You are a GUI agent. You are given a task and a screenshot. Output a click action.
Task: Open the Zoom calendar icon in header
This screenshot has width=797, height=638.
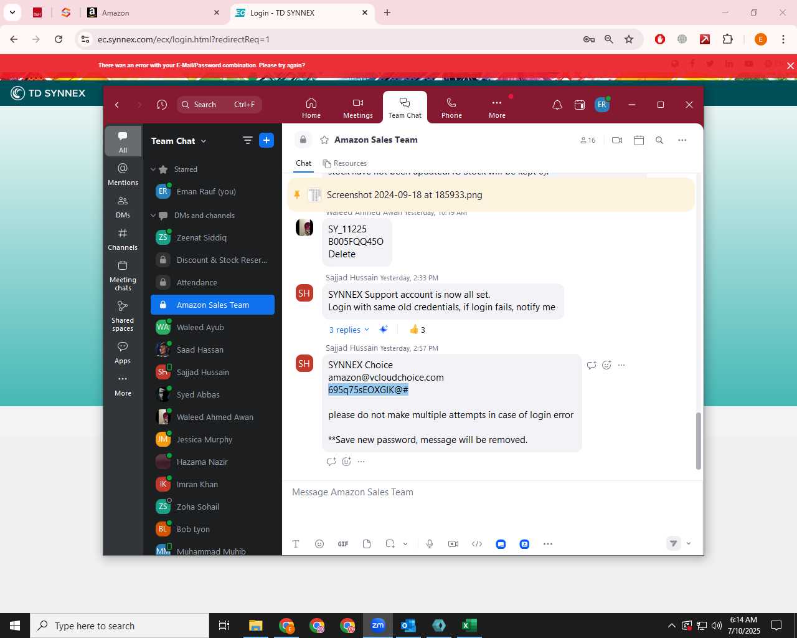point(580,105)
